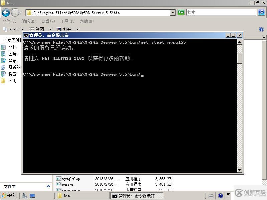Expand the 打开 dropdown arrow
Image resolution: width=267 pixels, height=200 pixels.
click(x=77, y=29)
